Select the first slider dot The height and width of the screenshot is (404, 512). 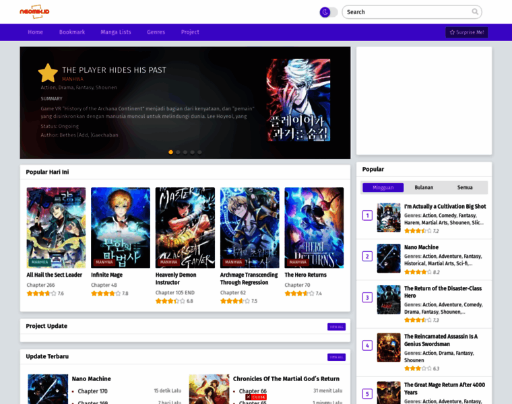[x=170, y=152]
